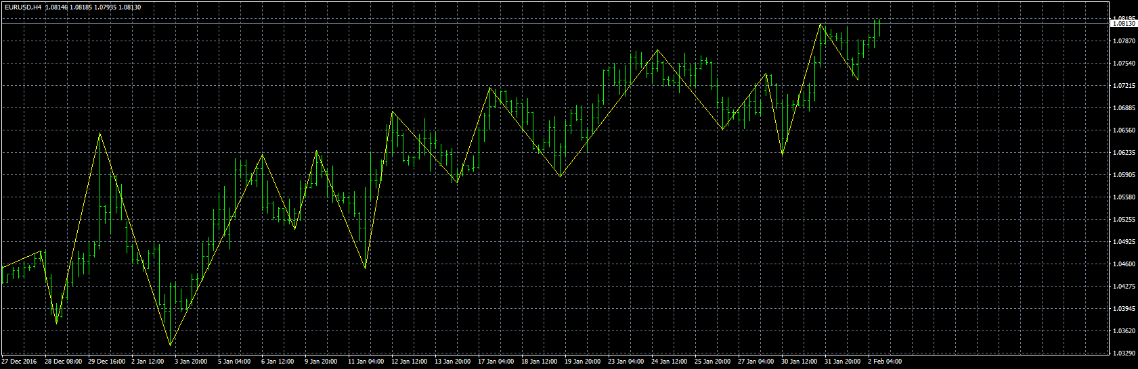The height and width of the screenshot is (369, 1138).
Task: Click the 1.03620 price axis label
Action: pyautogui.click(x=1124, y=331)
